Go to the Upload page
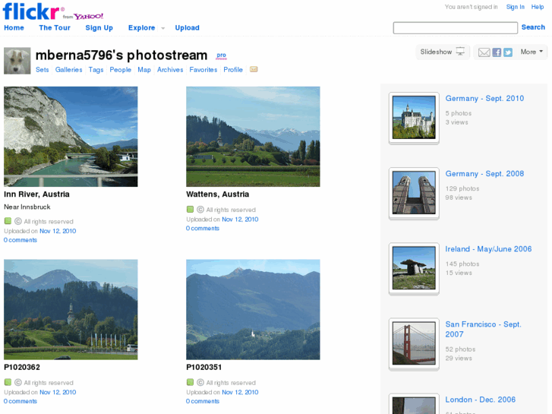The width and height of the screenshot is (552, 414). click(x=188, y=28)
